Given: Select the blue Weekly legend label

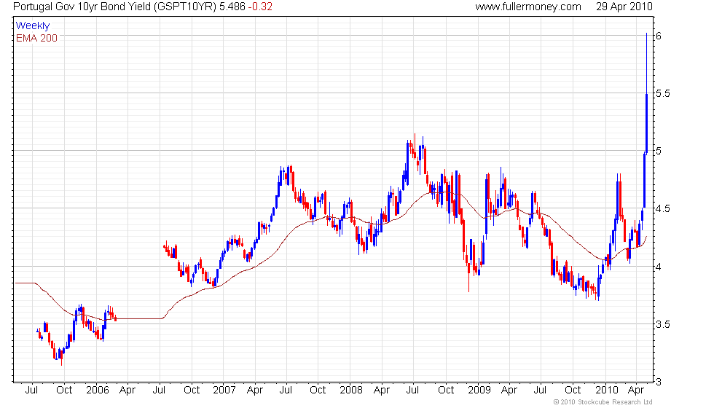Looking at the screenshot, I should 32,26.
